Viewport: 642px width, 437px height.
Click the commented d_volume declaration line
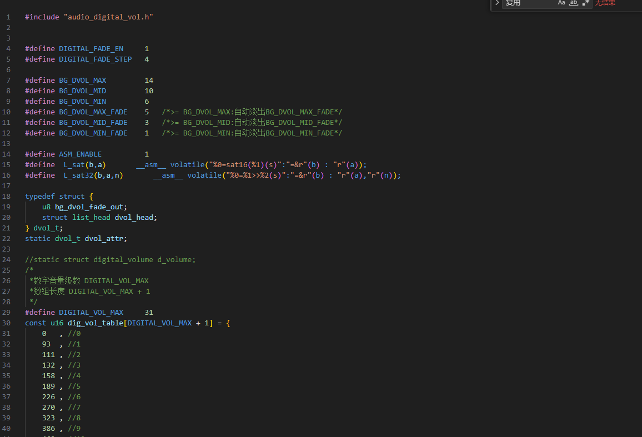coord(110,260)
